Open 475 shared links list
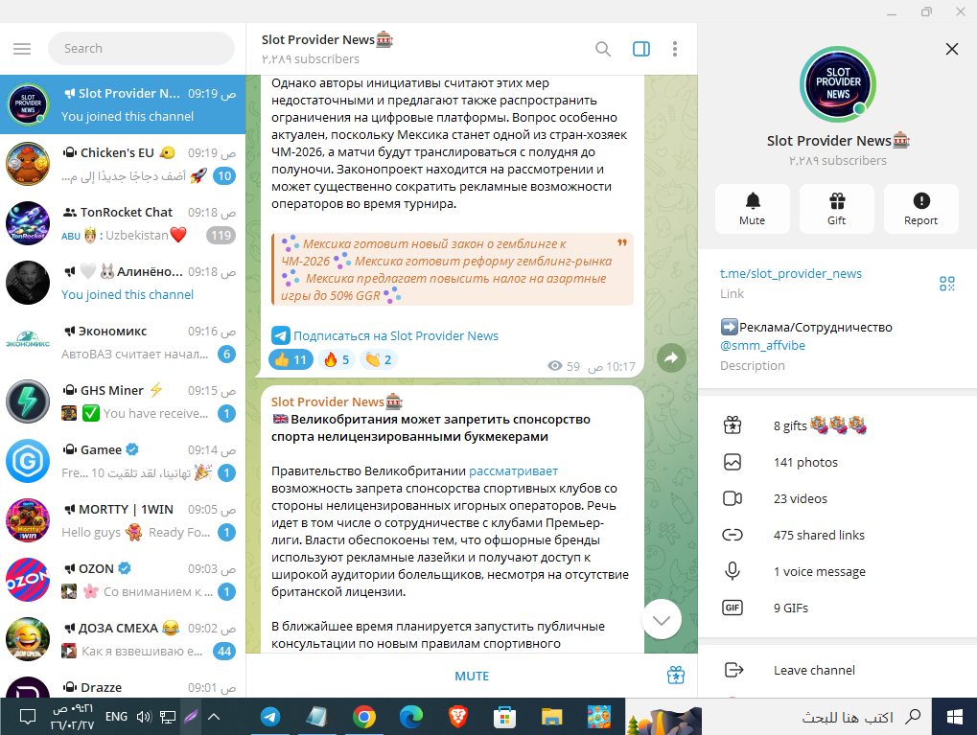Screen dimensions: 977x735 (x=837, y=535)
